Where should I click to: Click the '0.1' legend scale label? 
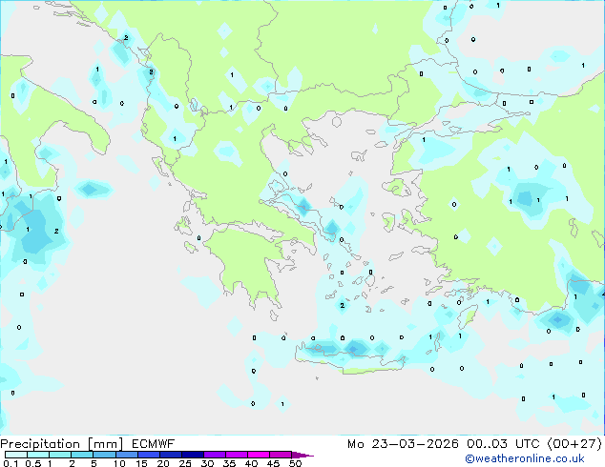pos(10,463)
